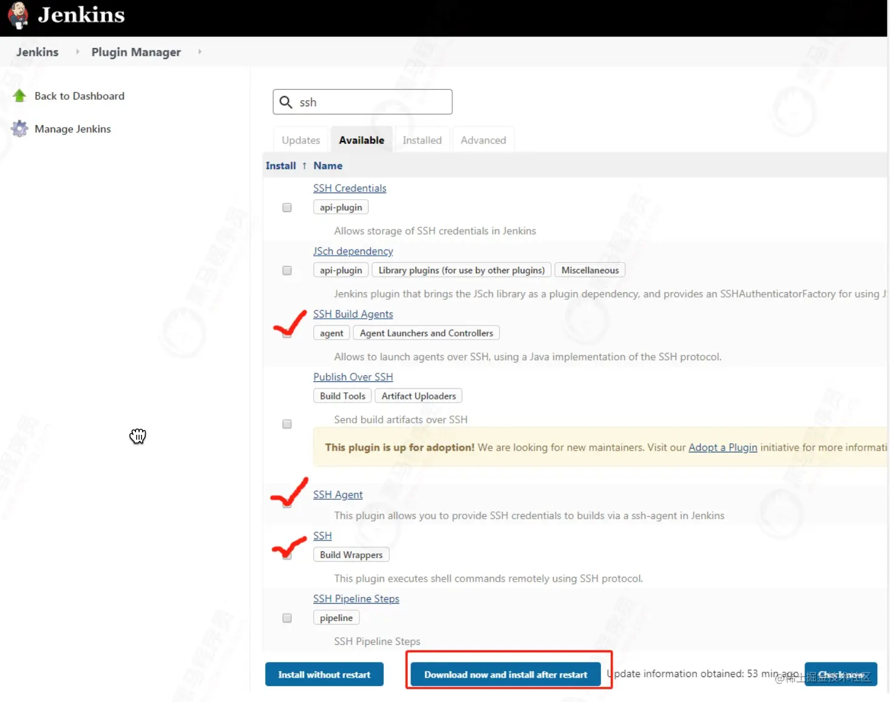Open the Plugin Manager breadcrumb
The image size is (890, 702).
pyautogui.click(x=136, y=52)
